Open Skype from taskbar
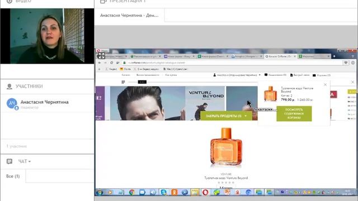 click(x=163, y=193)
